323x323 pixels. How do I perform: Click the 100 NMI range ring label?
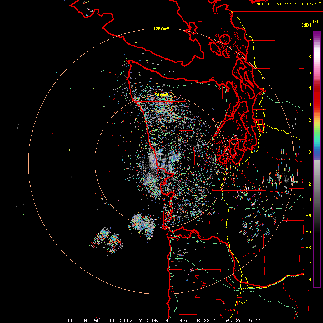pos(161,28)
